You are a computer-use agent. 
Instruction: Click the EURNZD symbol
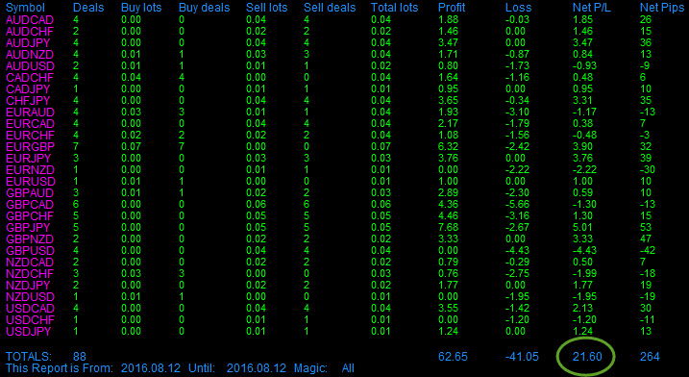[31, 170]
